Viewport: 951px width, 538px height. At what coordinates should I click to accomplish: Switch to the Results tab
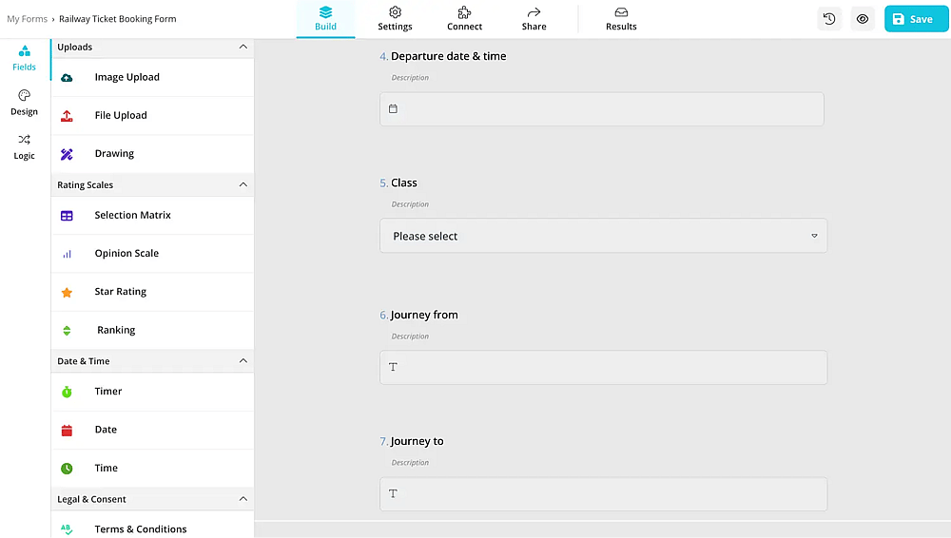tap(621, 19)
